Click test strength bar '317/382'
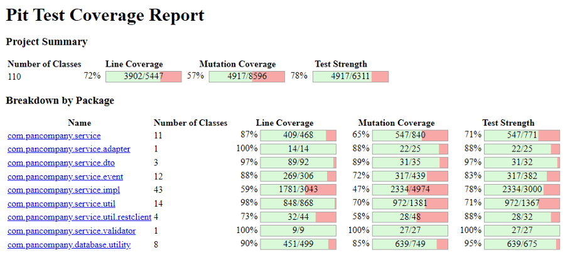Image resolution: width=570 pixels, height=255 pixels. [522, 176]
